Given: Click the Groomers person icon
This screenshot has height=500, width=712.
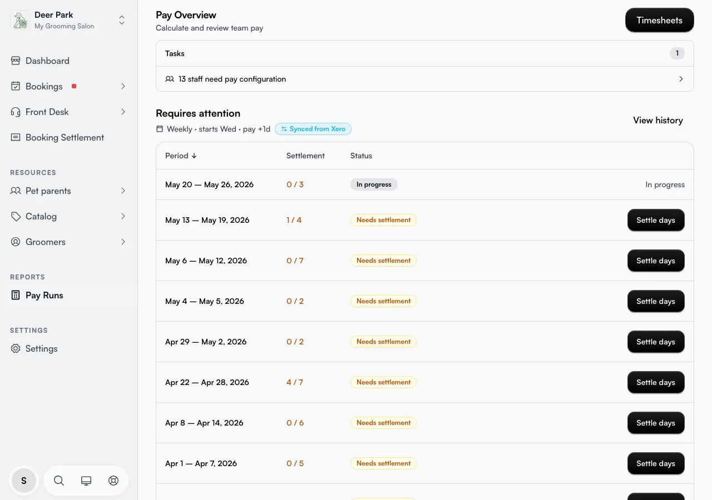Looking at the screenshot, I should point(16,242).
